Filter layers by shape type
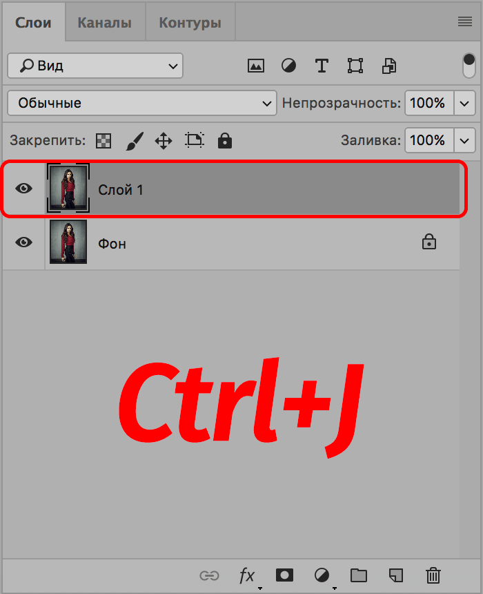This screenshot has height=594, width=483. click(355, 66)
